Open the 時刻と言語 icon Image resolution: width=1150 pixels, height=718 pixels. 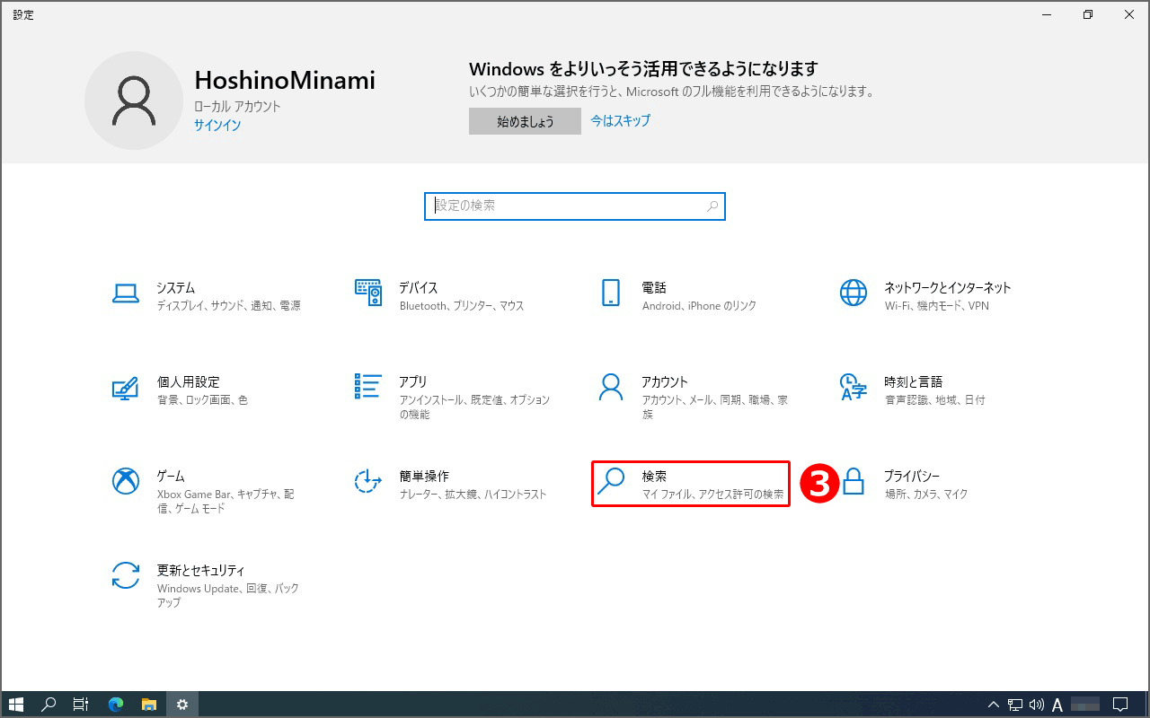(x=854, y=387)
